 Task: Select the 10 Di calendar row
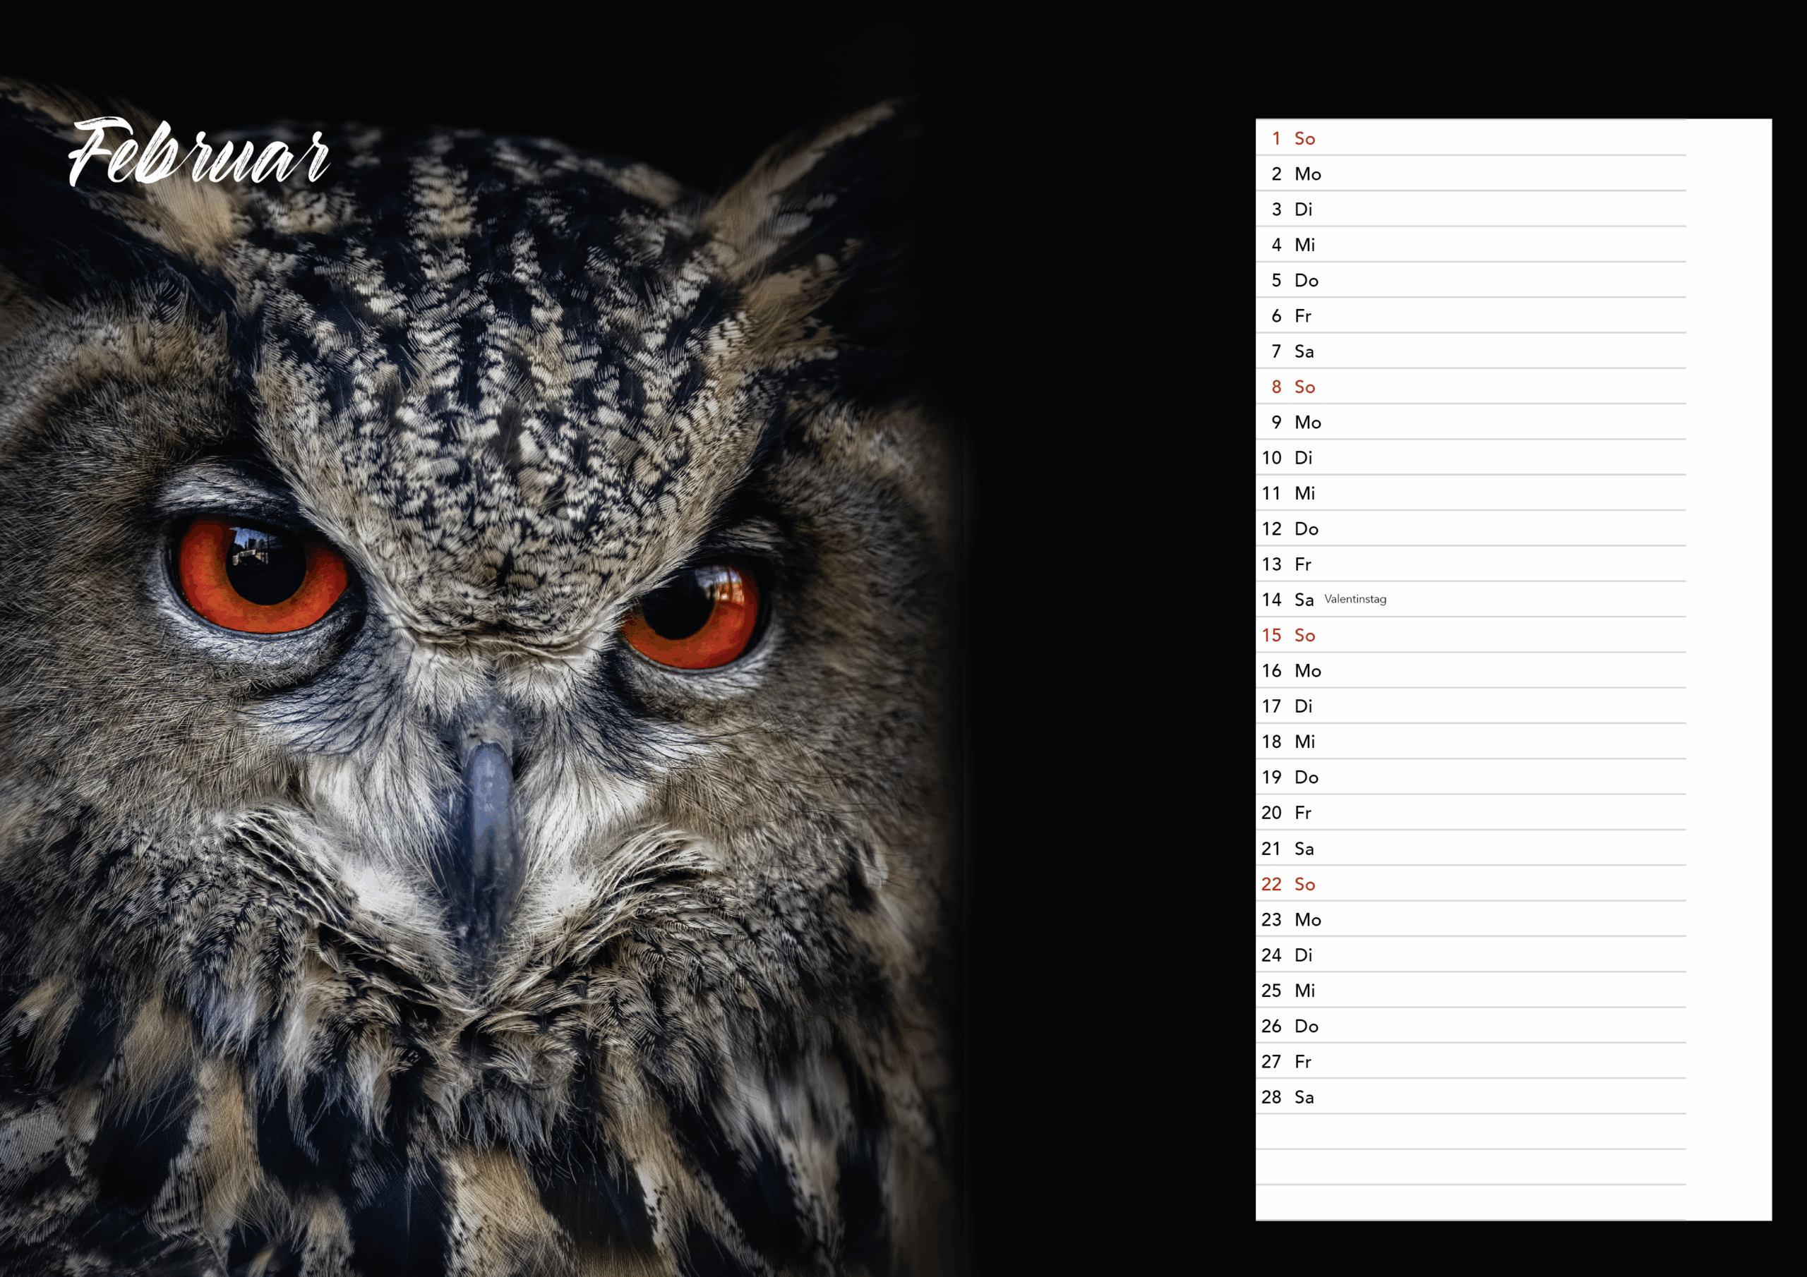(x=1470, y=458)
